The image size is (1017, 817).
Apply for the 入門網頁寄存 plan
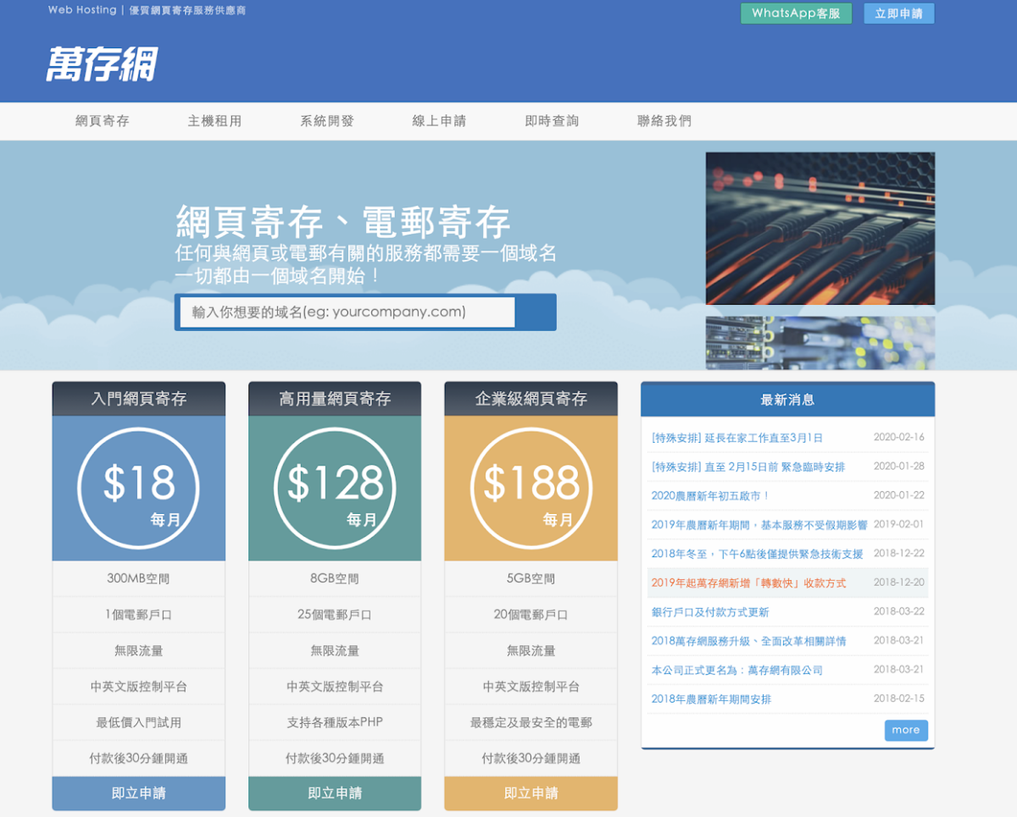[138, 793]
